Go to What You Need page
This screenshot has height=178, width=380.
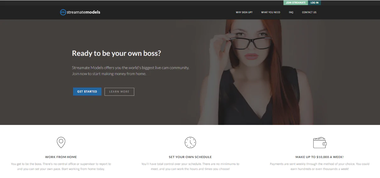[271, 13]
